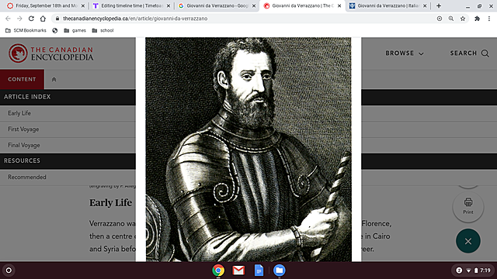The image size is (497, 279).
Task: Open the system tray clock showing 7:19
Action: (485, 270)
